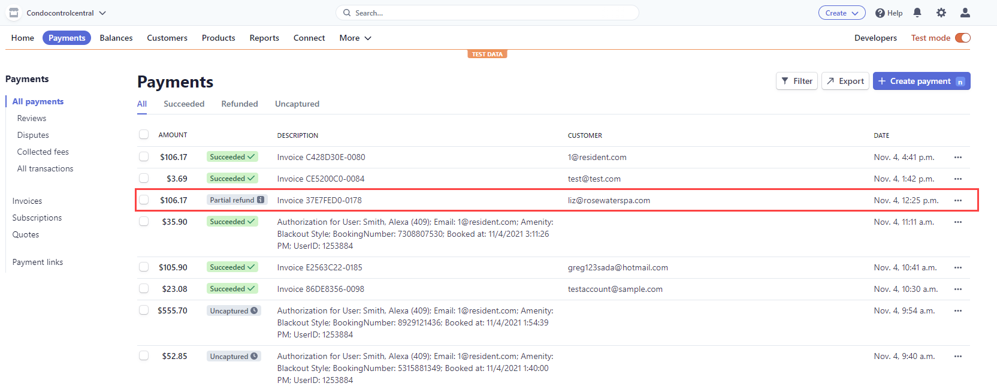Viewport: 997px width, 389px height.
Task: Open row options for the $3.69 payment
Action: [x=958, y=179]
